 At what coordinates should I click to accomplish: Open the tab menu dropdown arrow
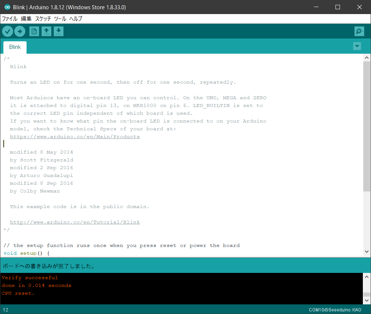(x=357, y=46)
